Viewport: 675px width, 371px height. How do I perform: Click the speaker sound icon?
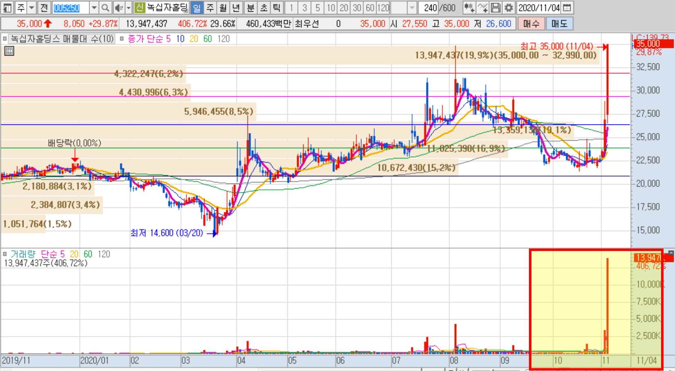(x=119, y=7)
